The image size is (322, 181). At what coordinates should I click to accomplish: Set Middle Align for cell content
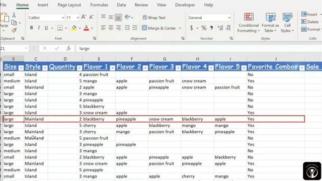(111, 17)
